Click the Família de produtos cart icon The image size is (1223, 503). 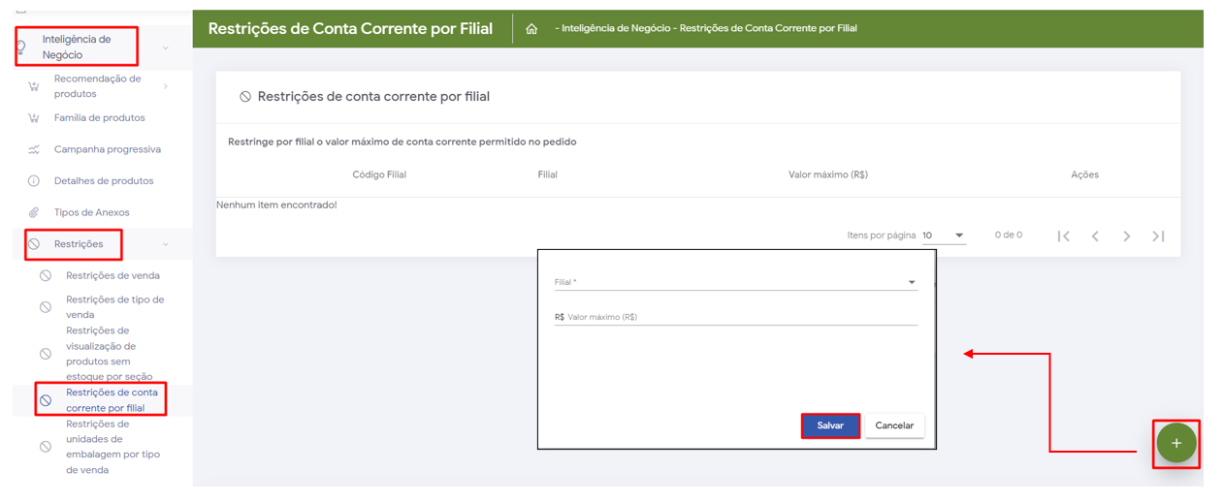click(x=34, y=118)
